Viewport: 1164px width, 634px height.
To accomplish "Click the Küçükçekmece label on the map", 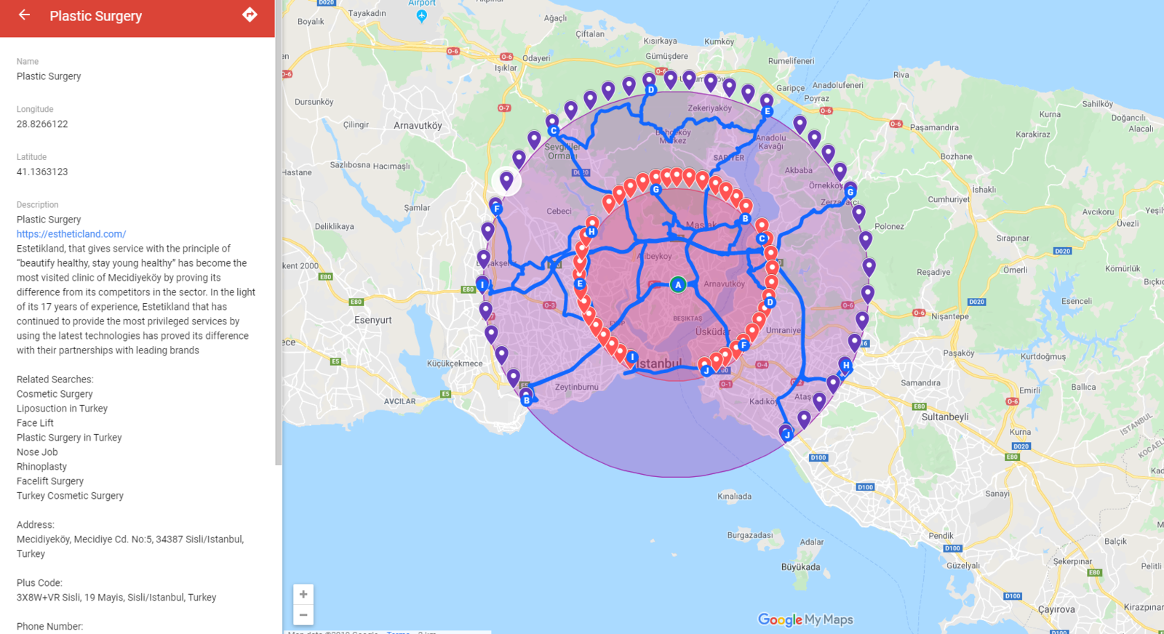I will click(x=455, y=364).
